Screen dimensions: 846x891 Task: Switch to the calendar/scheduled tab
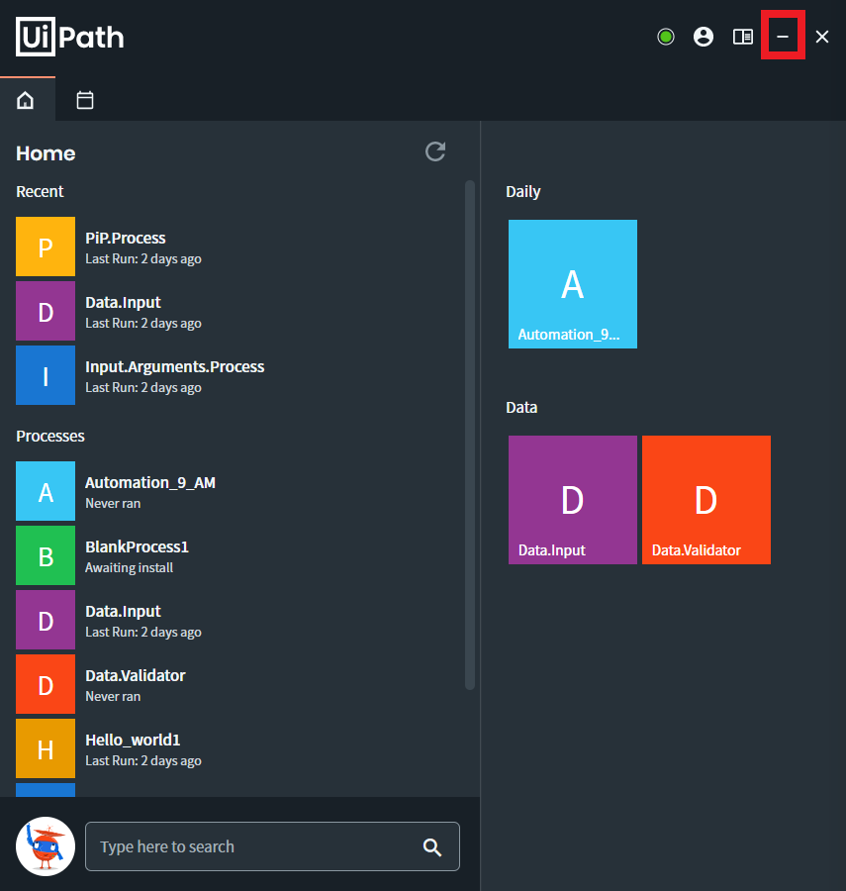click(85, 99)
